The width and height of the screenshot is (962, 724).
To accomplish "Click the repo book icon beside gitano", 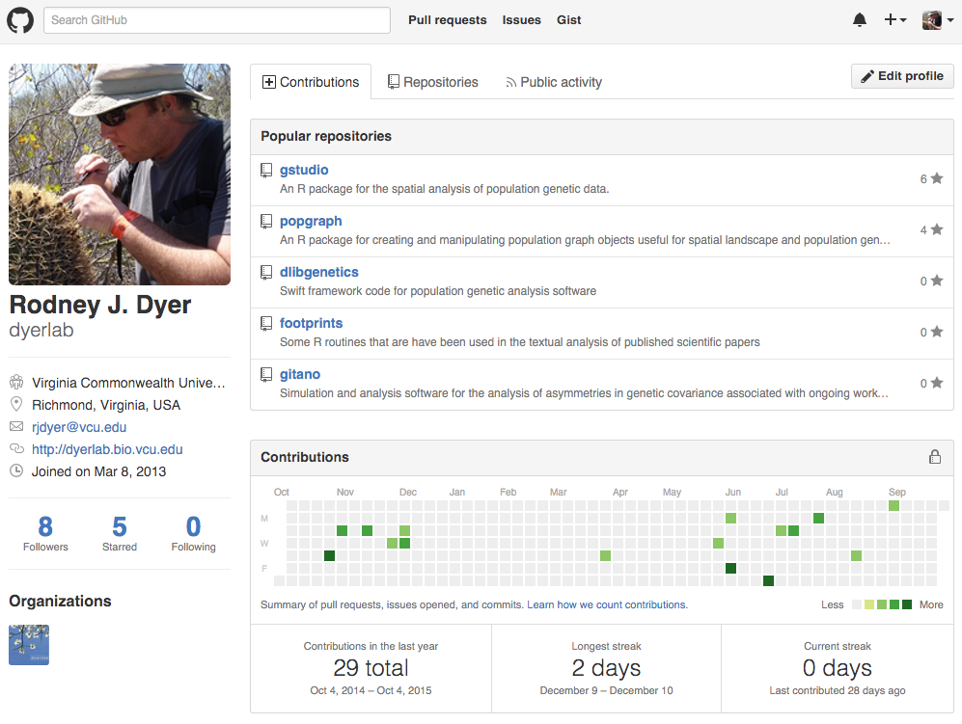I will (x=266, y=375).
